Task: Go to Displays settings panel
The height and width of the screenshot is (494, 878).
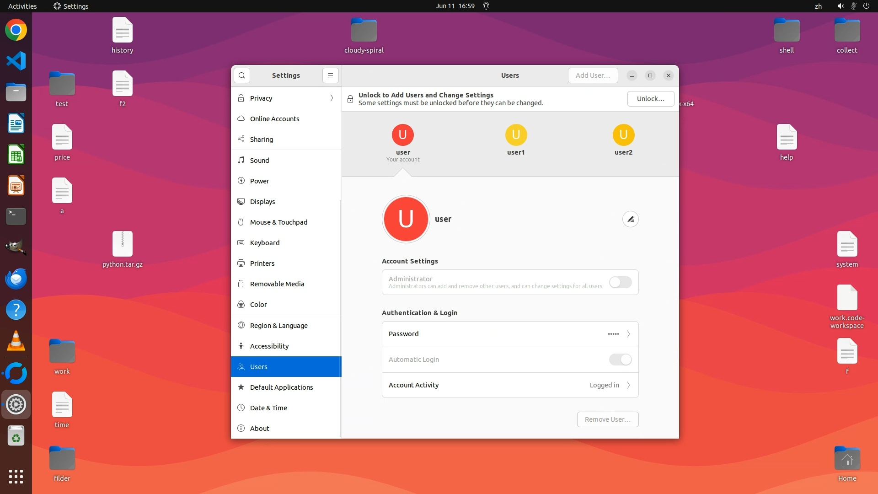Action: (262, 202)
